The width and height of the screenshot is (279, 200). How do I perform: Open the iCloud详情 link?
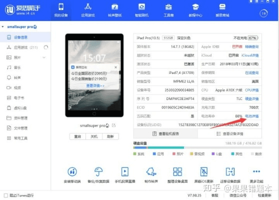pyautogui.click(x=250, y=55)
